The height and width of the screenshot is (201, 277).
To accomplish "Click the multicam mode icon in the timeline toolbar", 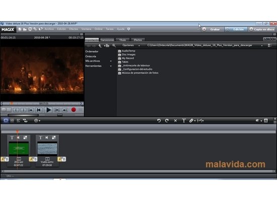I will 25,121.
